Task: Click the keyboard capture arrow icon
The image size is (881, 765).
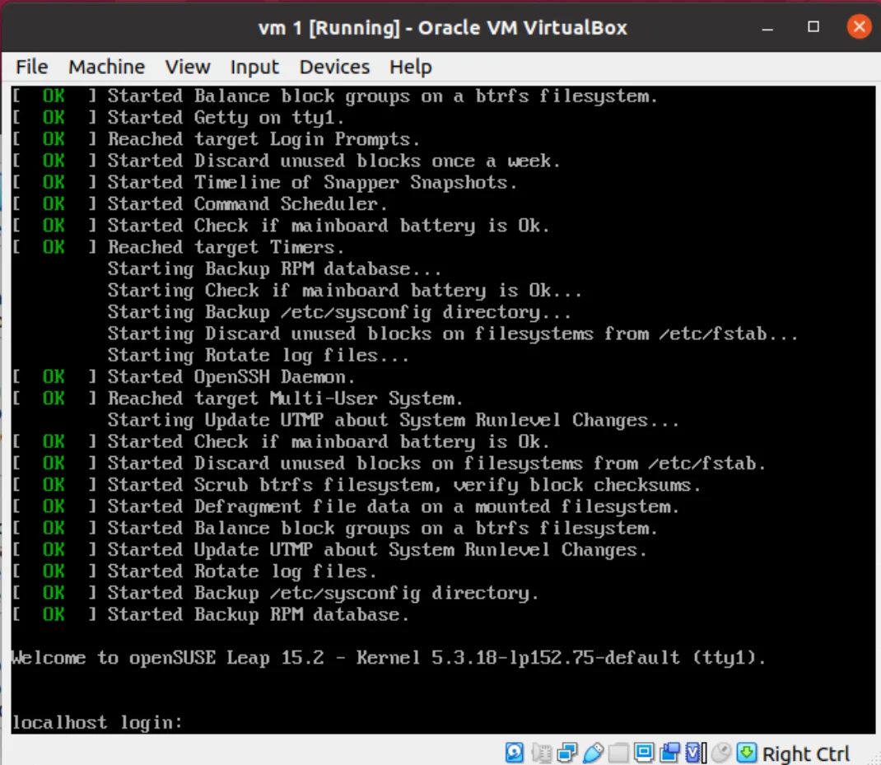Action: click(746, 753)
